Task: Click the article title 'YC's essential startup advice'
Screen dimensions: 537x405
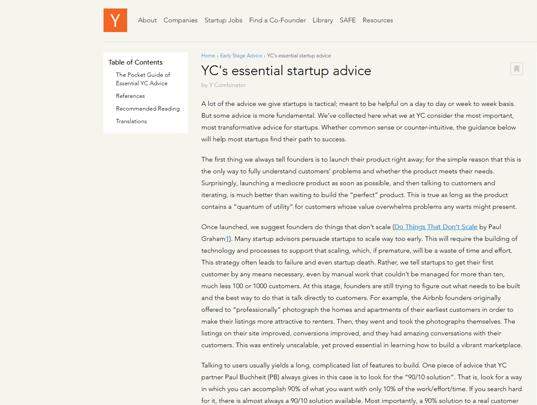Action: point(286,70)
